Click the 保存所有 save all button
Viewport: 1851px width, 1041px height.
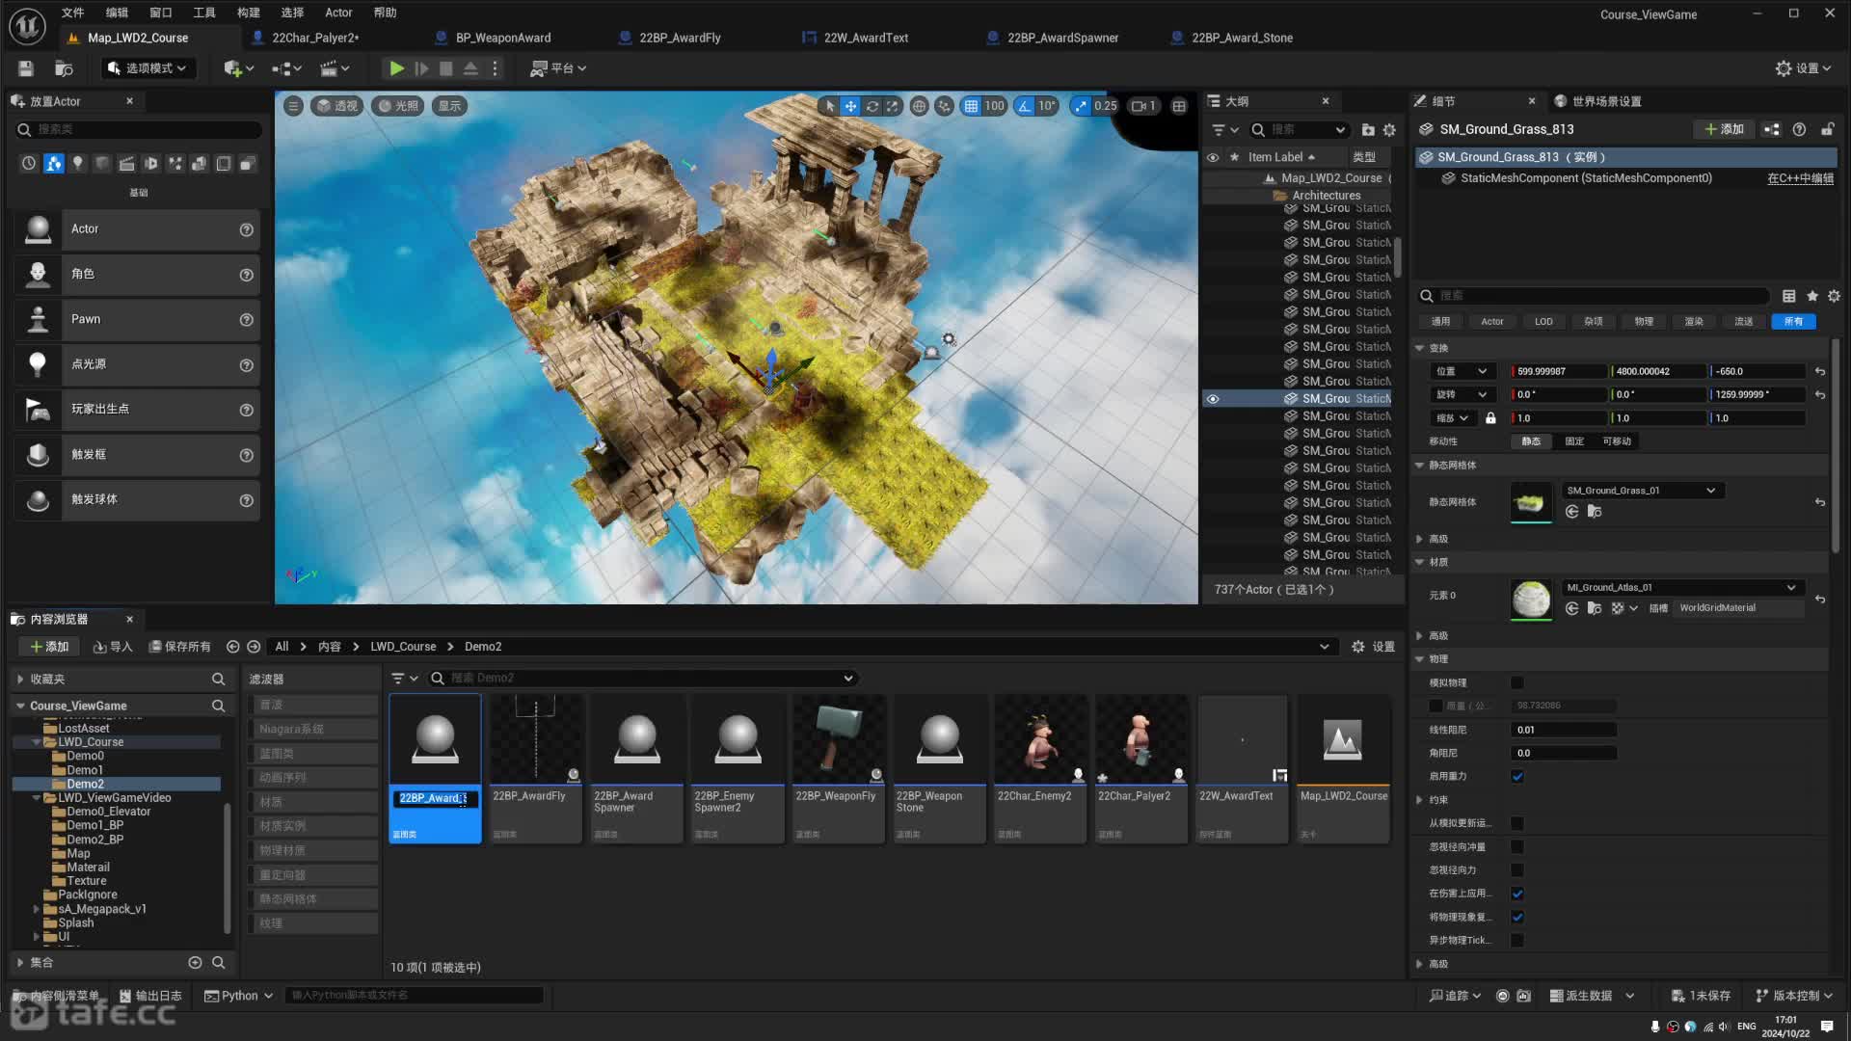click(x=180, y=647)
